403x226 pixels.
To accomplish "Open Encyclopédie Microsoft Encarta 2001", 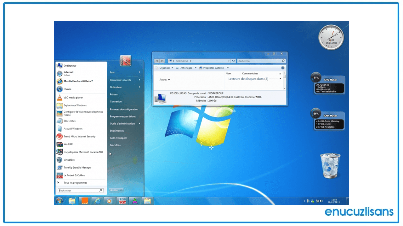I will point(81,152).
